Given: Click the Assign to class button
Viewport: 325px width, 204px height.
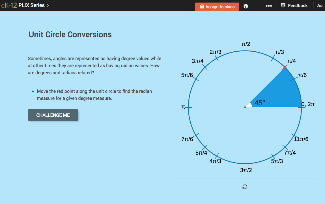Looking at the screenshot, I should pyautogui.click(x=217, y=6).
